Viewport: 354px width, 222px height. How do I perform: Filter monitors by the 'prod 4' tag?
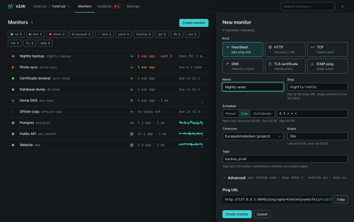pos(123,34)
